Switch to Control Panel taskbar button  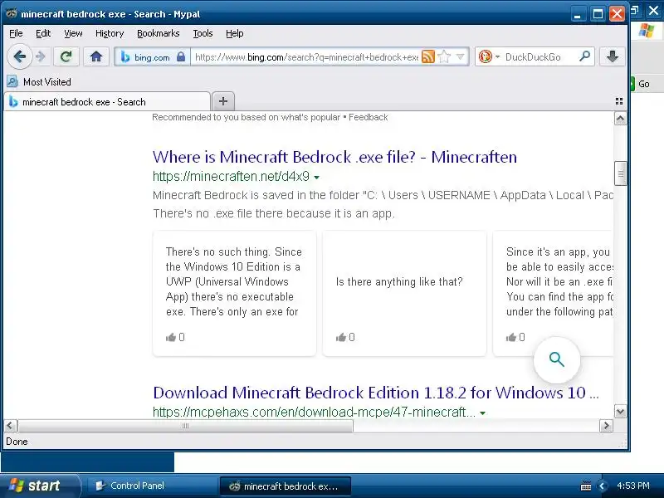coord(151,486)
